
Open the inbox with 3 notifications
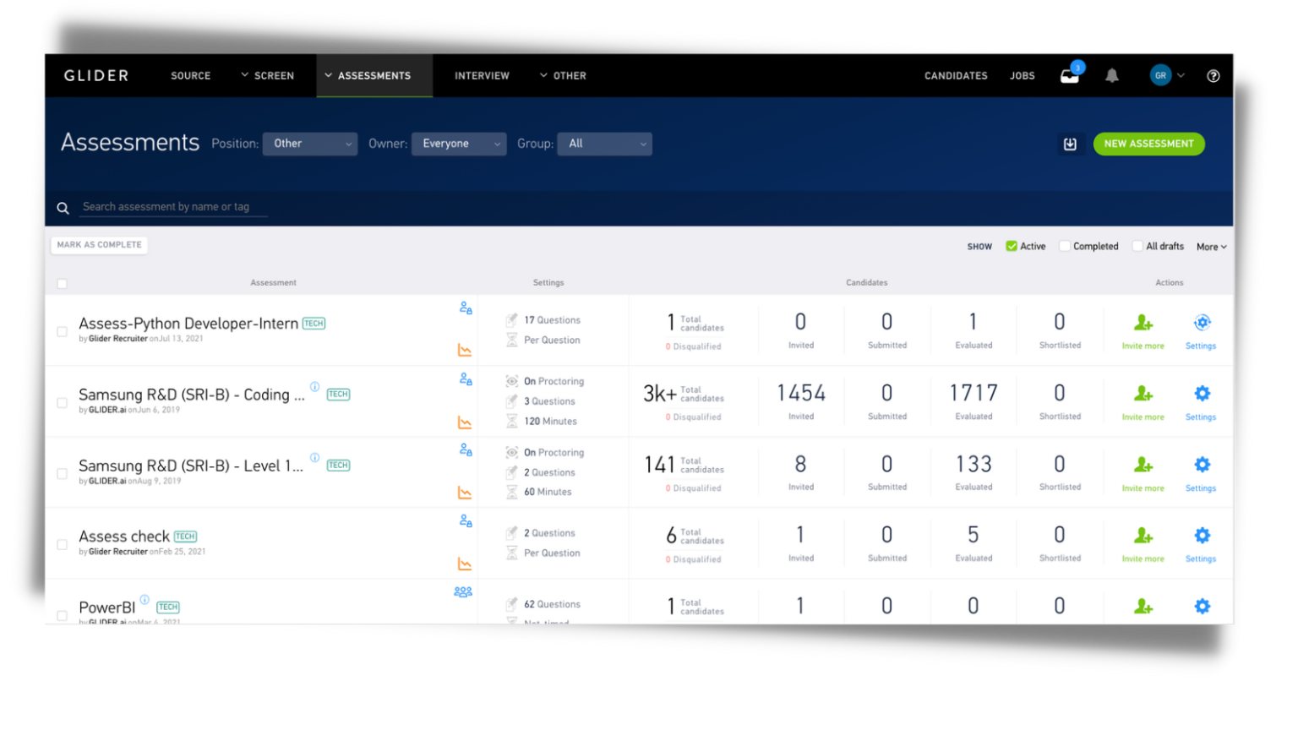[1070, 75]
